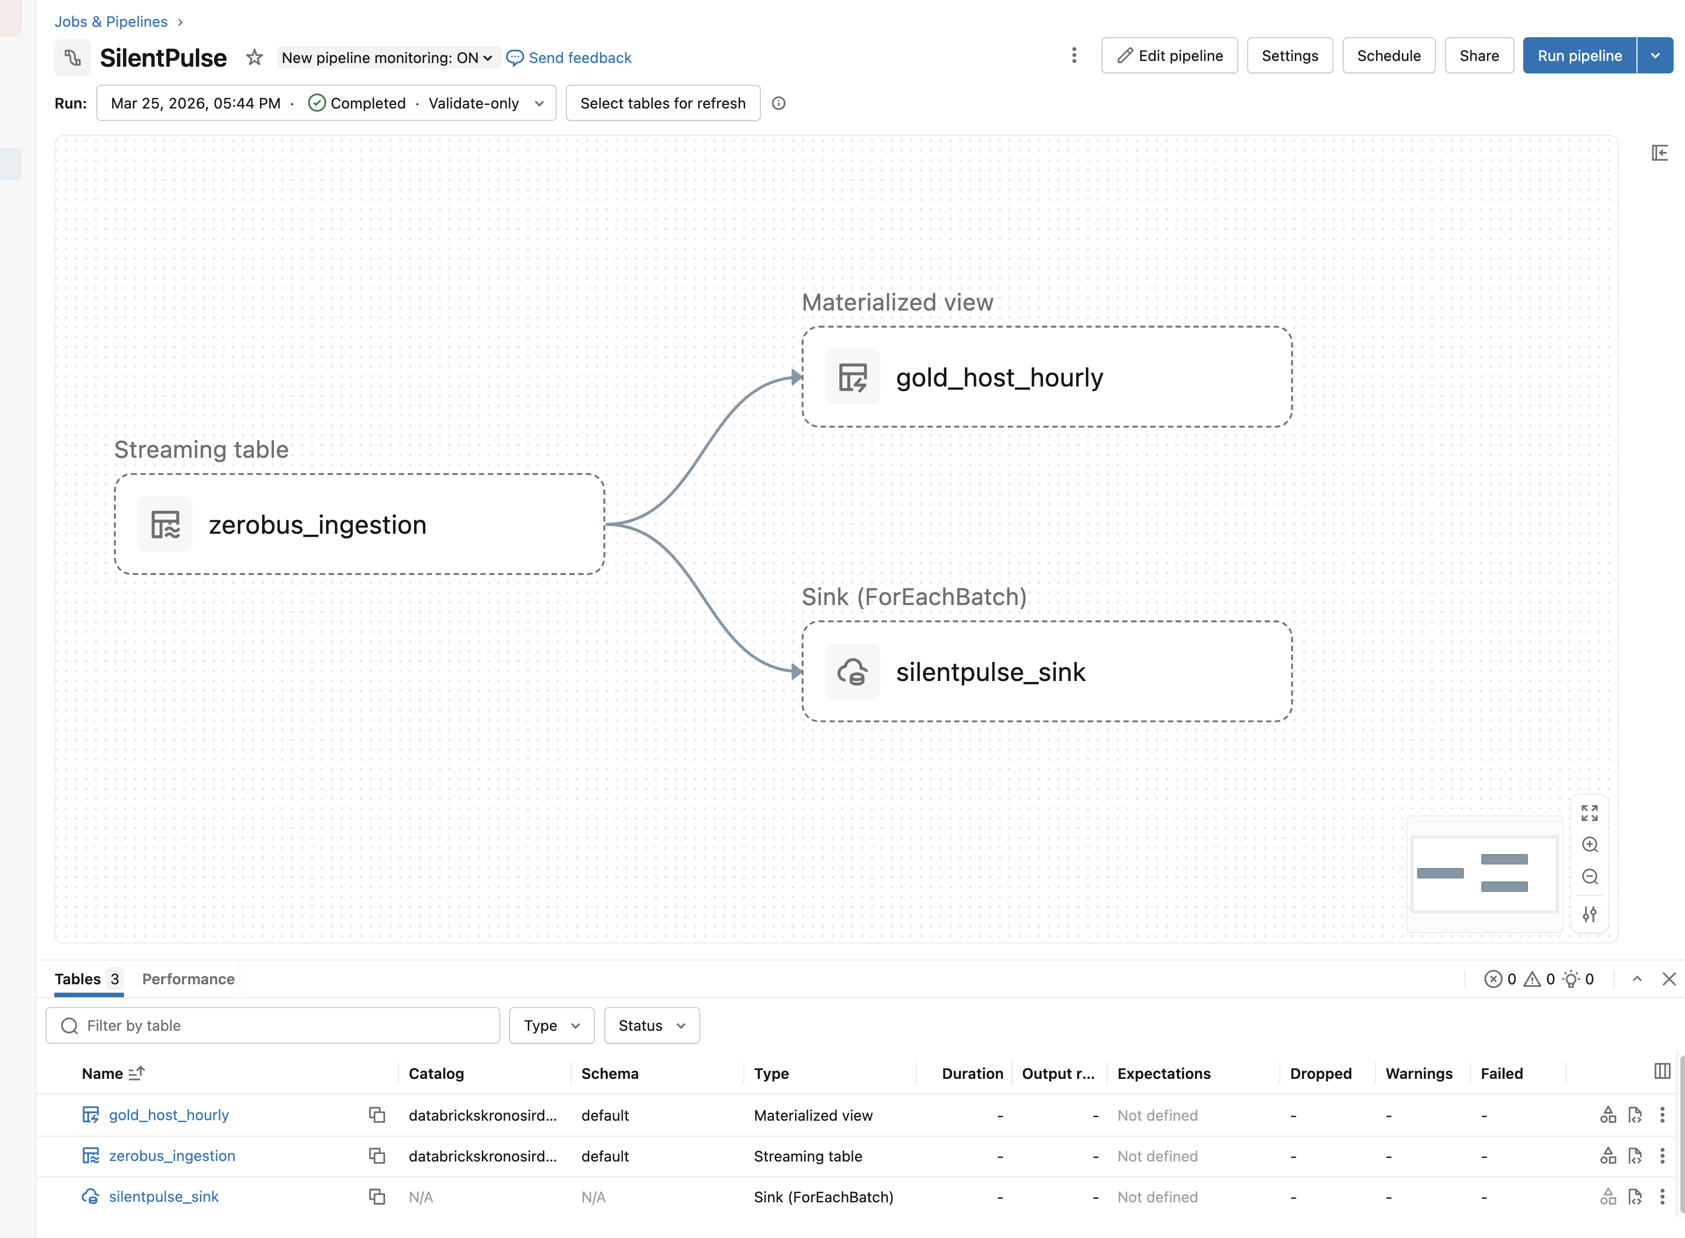Click the pipeline icon beside SilentPulse title

point(73,58)
